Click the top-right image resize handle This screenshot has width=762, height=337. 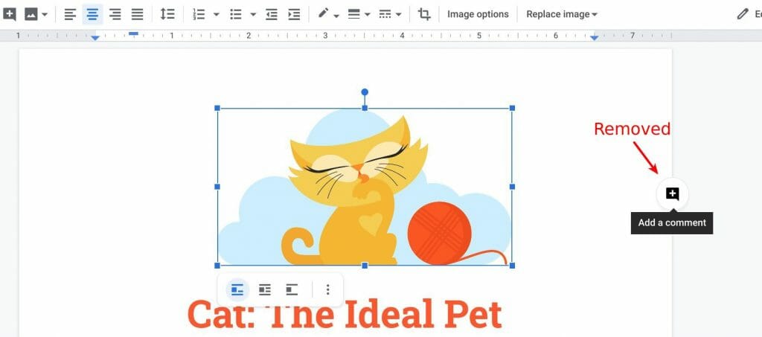(512, 108)
